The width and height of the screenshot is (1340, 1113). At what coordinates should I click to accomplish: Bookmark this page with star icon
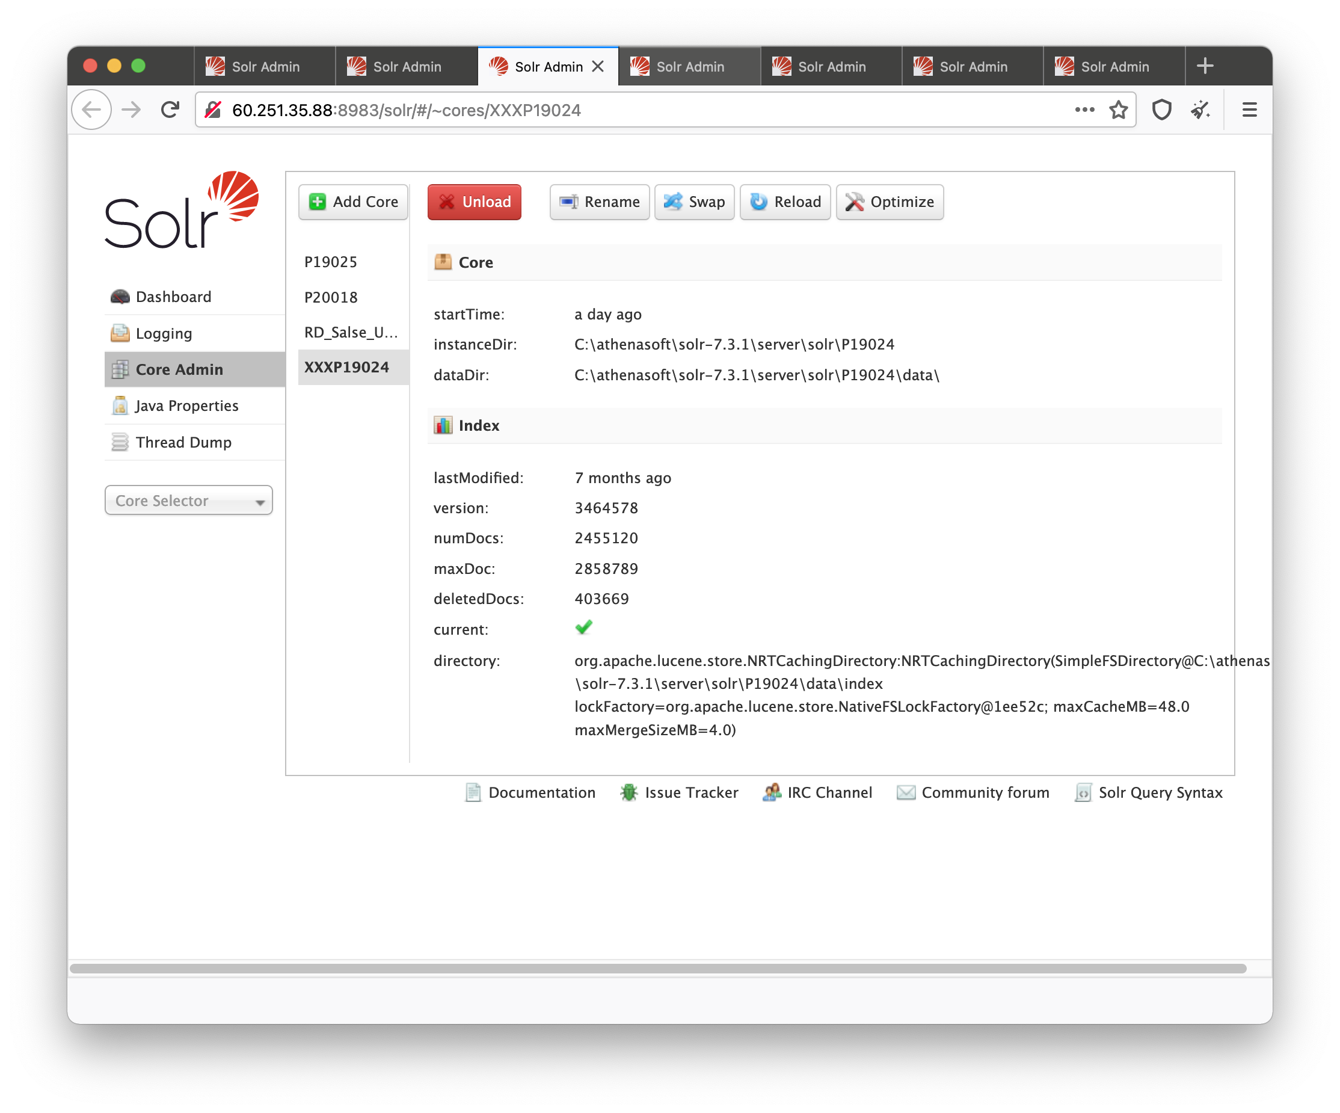click(1118, 109)
